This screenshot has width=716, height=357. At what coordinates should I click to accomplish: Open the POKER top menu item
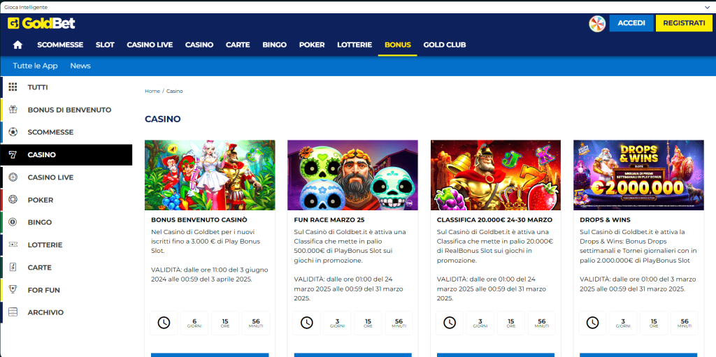[x=312, y=45]
